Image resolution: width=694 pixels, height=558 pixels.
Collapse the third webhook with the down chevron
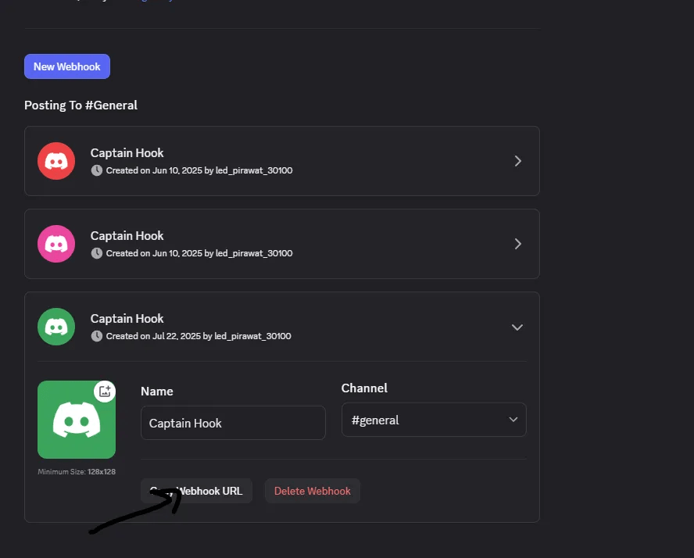coord(517,327)
